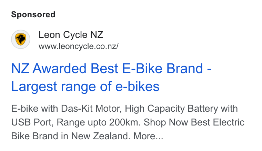
Task: Expand the description via "More..."
Action: pos(148,136)
